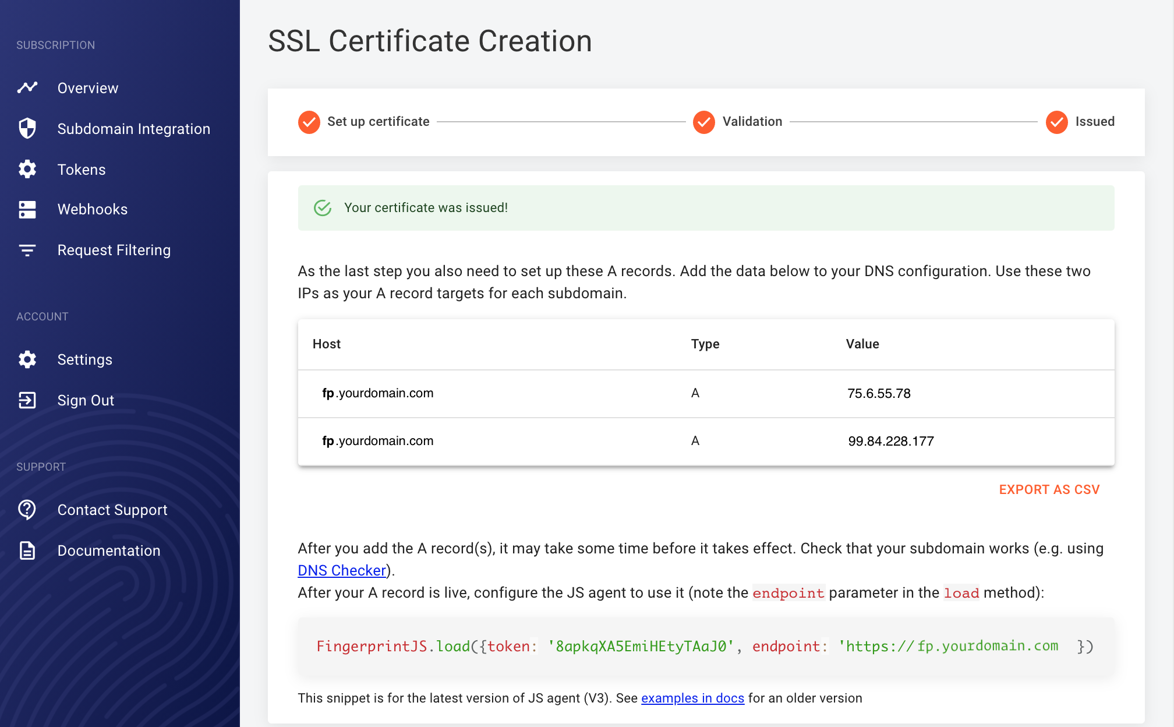Click the Type column header
The image size is (1174, 727).
coord(705,344)
